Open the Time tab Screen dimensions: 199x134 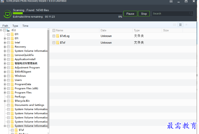(x=25, y=26)
